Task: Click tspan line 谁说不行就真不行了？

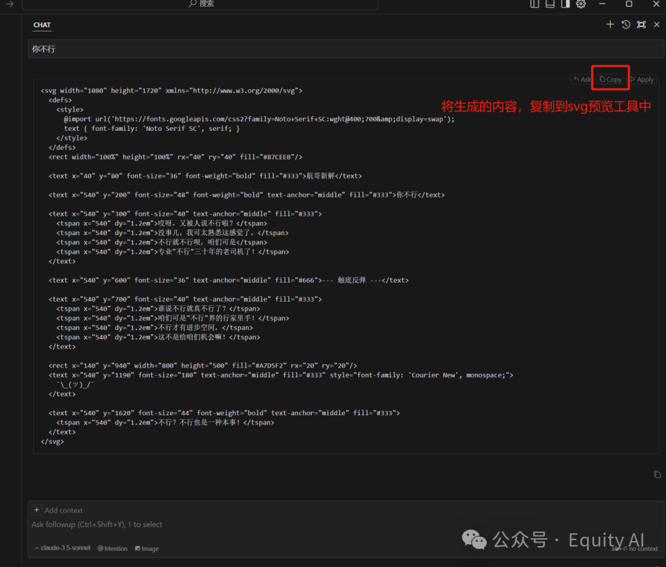Action: pos(158,308)
